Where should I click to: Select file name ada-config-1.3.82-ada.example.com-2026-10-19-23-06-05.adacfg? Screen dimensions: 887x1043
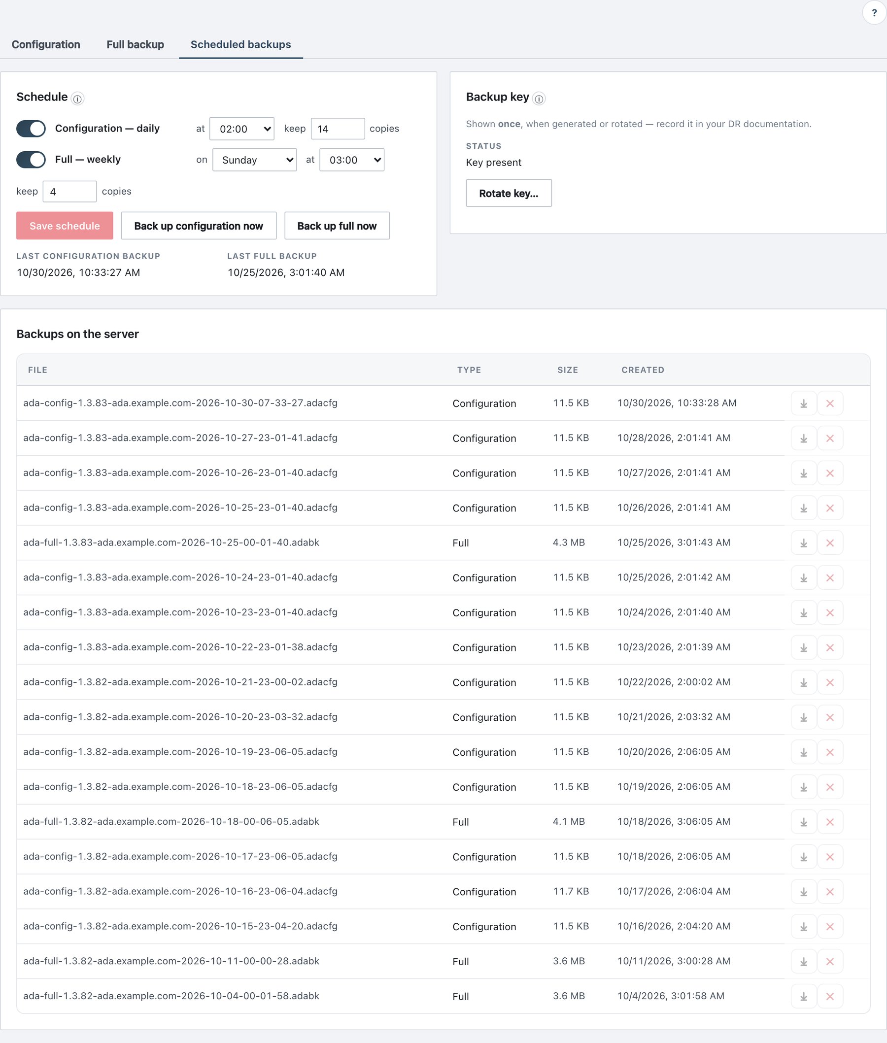click(180, 752)
